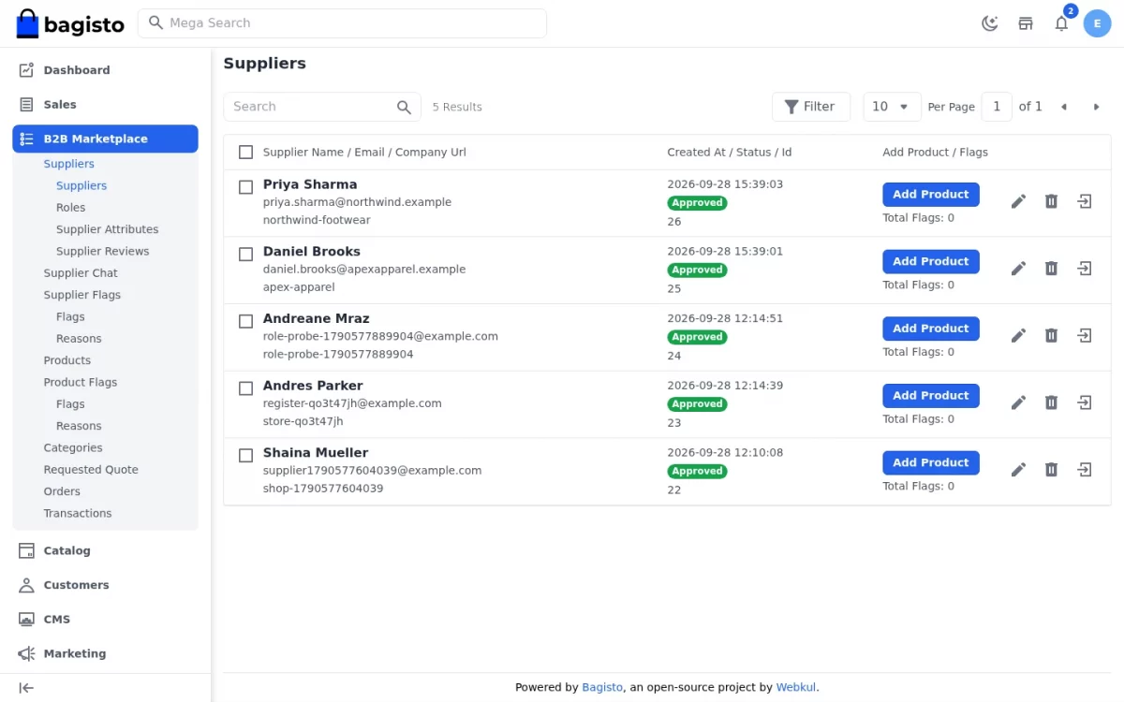Open Orders in B2B sidebar
This screenshot has width=1124, height=702.
pos(62,491)
